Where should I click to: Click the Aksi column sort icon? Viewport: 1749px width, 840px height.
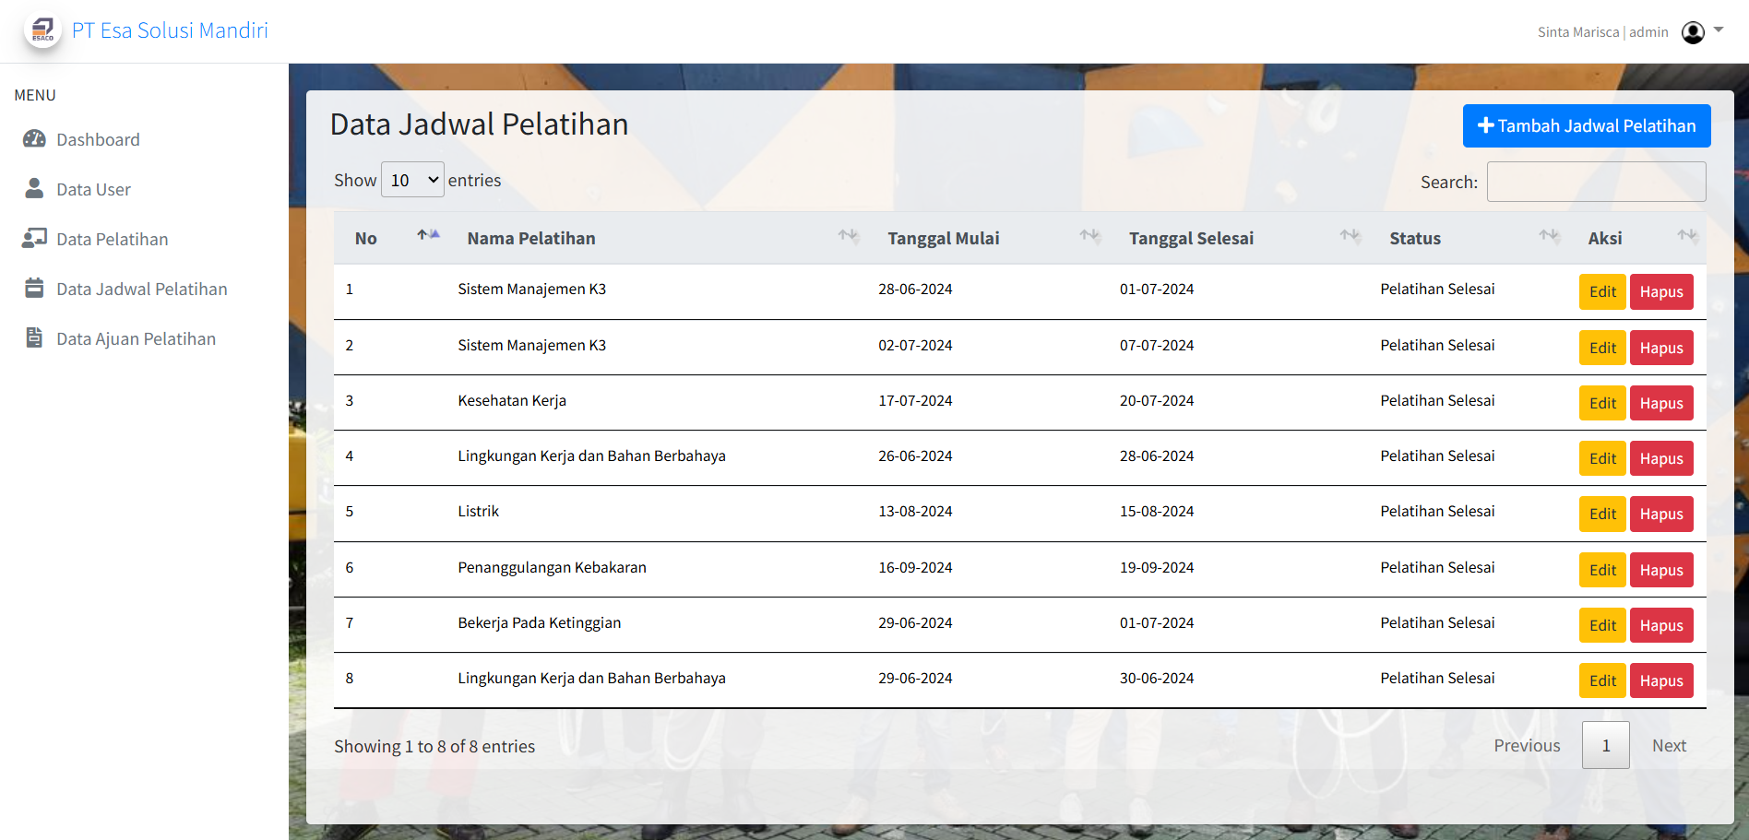1687,236
